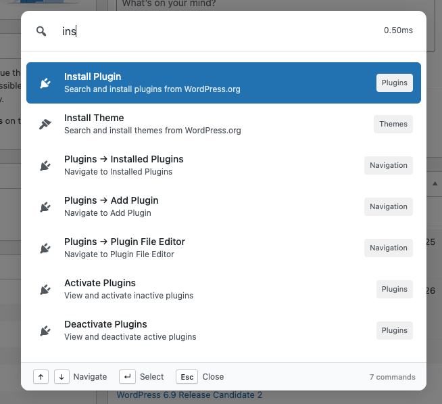Click the plug icon beside Activate Plugins
The image size is (442, 404).
click(45, 290)
